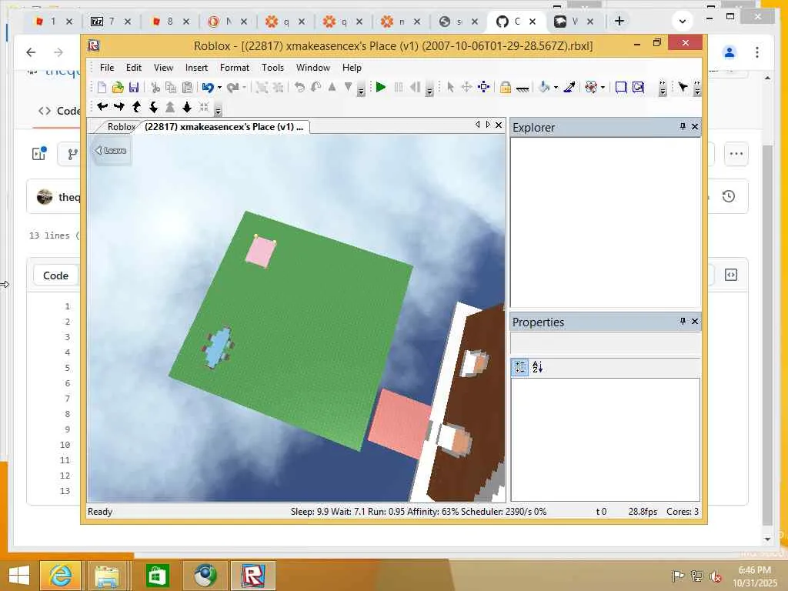788x591 pixels.
Task: Switch to the Roblox document tab
Action: pyautogui.click(x=119, y=127)
